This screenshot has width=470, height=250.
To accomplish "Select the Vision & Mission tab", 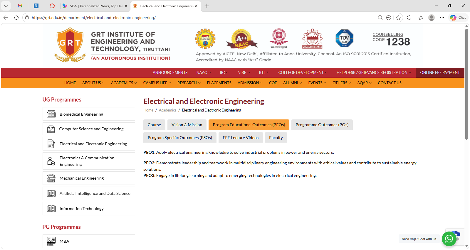I will [187, 125].
